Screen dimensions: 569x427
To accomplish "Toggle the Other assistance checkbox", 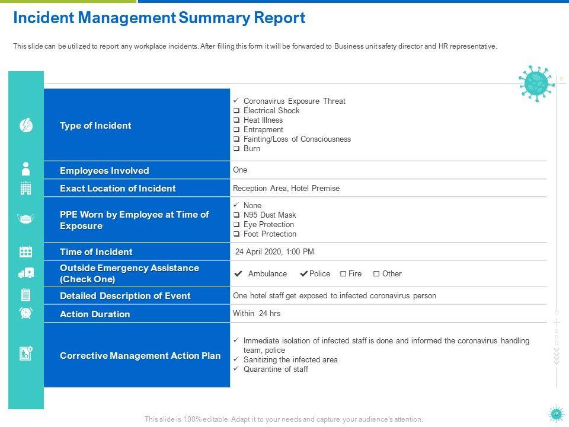I will [x=376, y=274].
